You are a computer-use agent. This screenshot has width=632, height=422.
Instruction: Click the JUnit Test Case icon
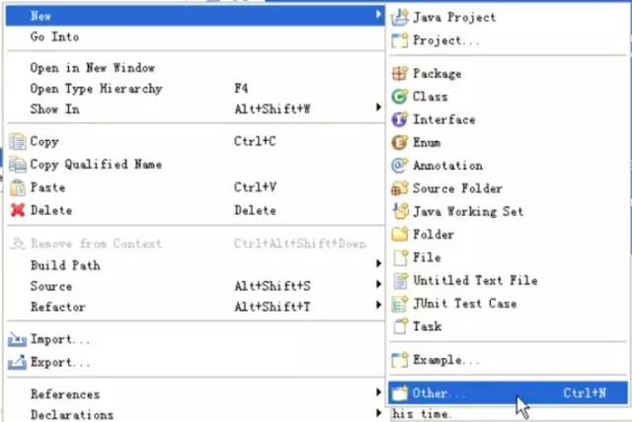pyautogui.click(x=400, y=304)
